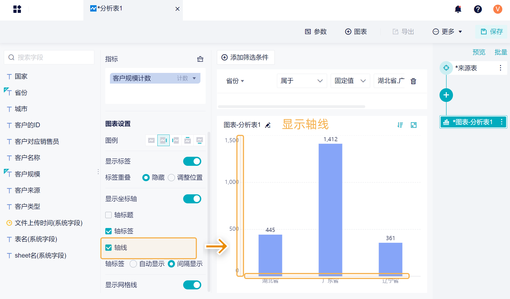The height and width of the screenshot is (299, 510).
Task: Toggle the 显示标签 switch
Action: pyautogui.click(x=192, y=161)
